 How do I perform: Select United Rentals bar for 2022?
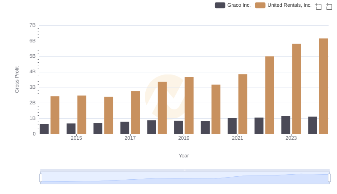click(x=270, y=95)
